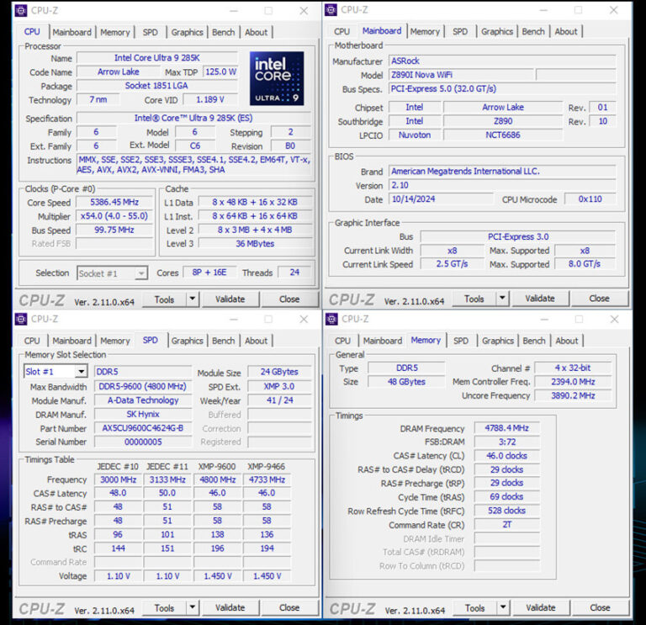Click the Tools button in the Mainboard window
This screenshot has height=625, width=646.
[474, 299]
